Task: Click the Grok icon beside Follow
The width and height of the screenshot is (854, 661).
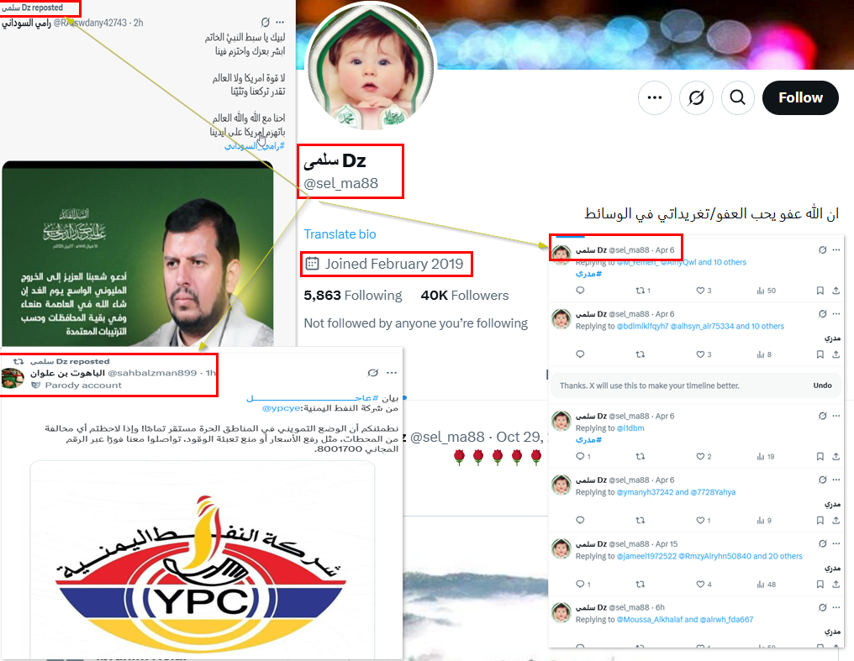Action: tap(696, 98)
